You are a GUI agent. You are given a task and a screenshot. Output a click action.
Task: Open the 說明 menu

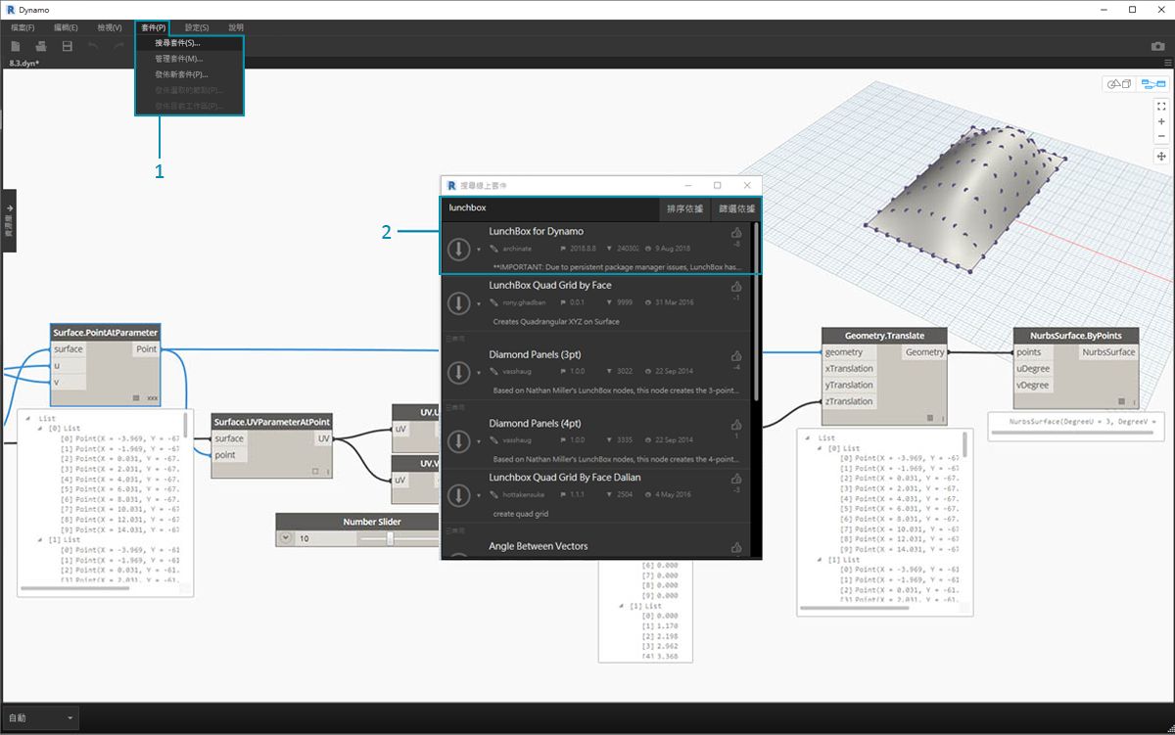(x=236, y=27)
